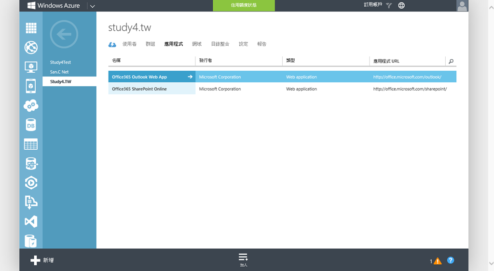Open the help question mark icon
This screenshot has width=494, height=271.
click(x=451, y=260)
